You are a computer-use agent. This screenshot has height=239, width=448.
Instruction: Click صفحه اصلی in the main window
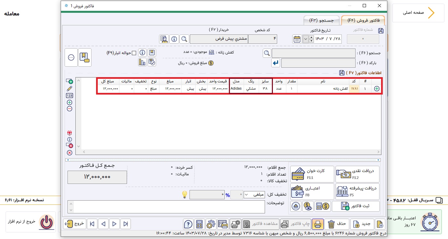coord(418,13)
